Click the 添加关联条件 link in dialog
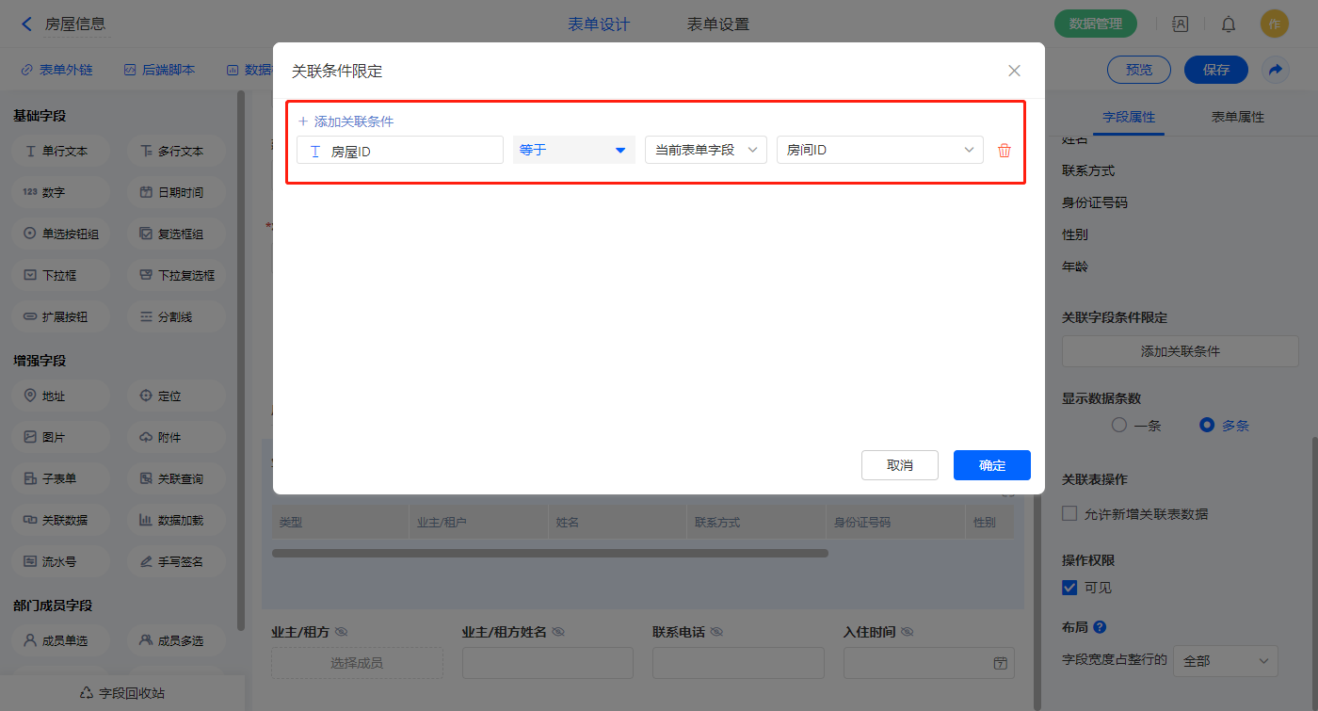Viewport: 1318px width, 711px height. tap(346, 121)
